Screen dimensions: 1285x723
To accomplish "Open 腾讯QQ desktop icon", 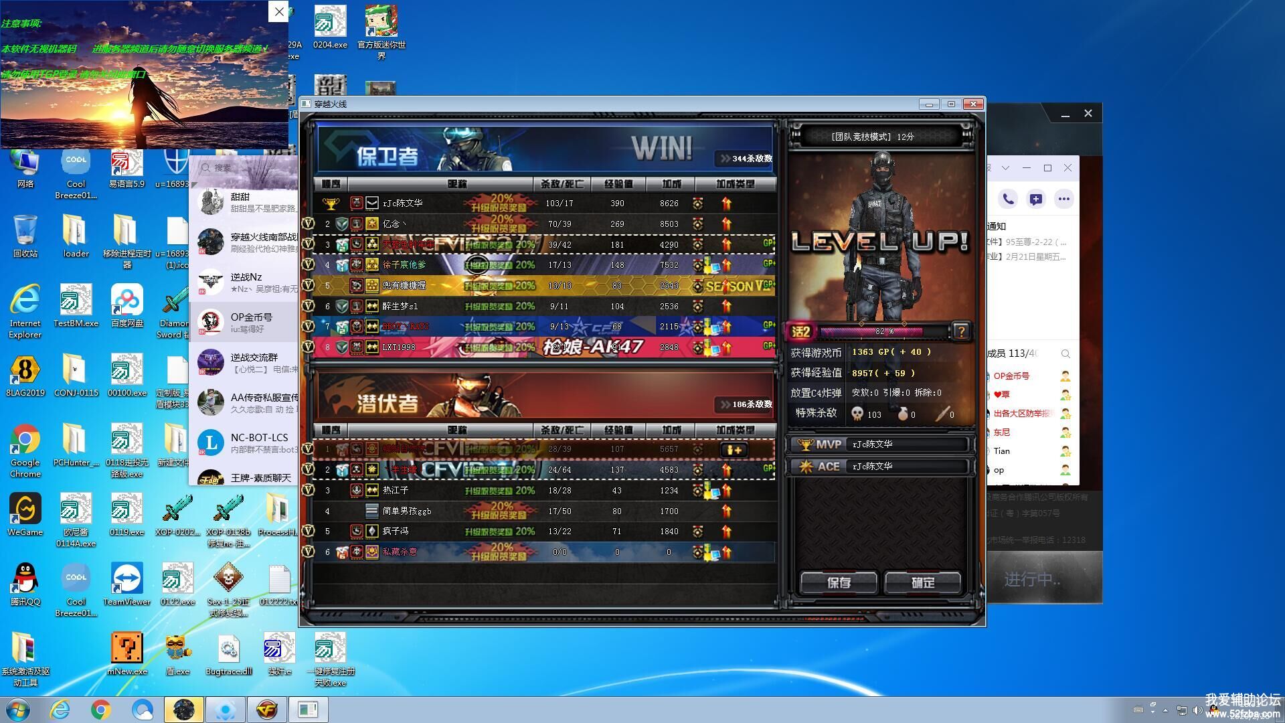I will click(25, 584).
